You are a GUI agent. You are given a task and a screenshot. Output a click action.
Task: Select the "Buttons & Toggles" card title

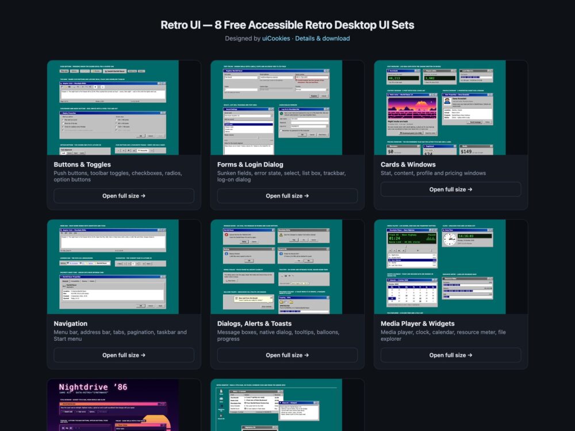(82, 164)
